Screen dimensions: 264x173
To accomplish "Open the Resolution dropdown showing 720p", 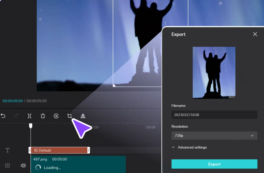I will coord(214,136).
